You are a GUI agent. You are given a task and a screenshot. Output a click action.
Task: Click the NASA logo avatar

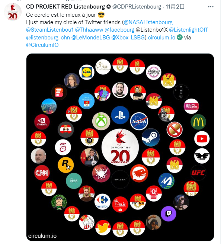tap(139, 120)
